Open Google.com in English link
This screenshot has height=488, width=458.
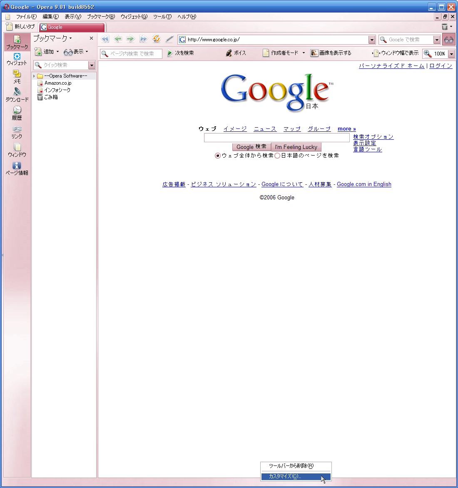pyautogui.click(x=364, y=184)
